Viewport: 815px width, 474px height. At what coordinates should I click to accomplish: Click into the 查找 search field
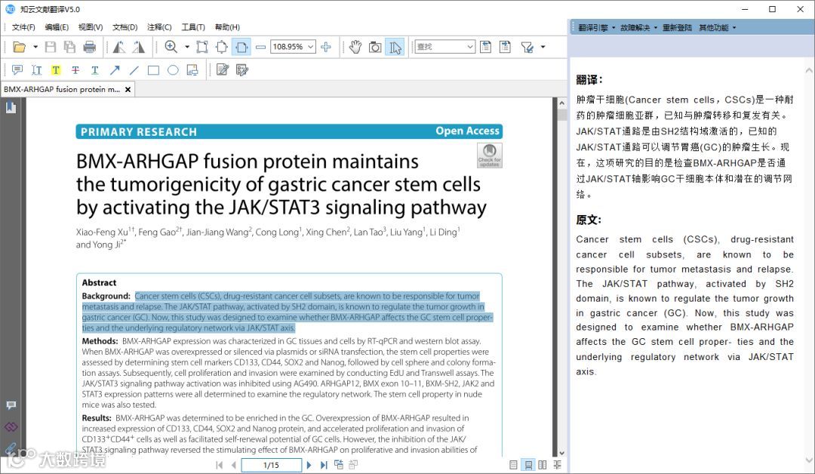440,47
